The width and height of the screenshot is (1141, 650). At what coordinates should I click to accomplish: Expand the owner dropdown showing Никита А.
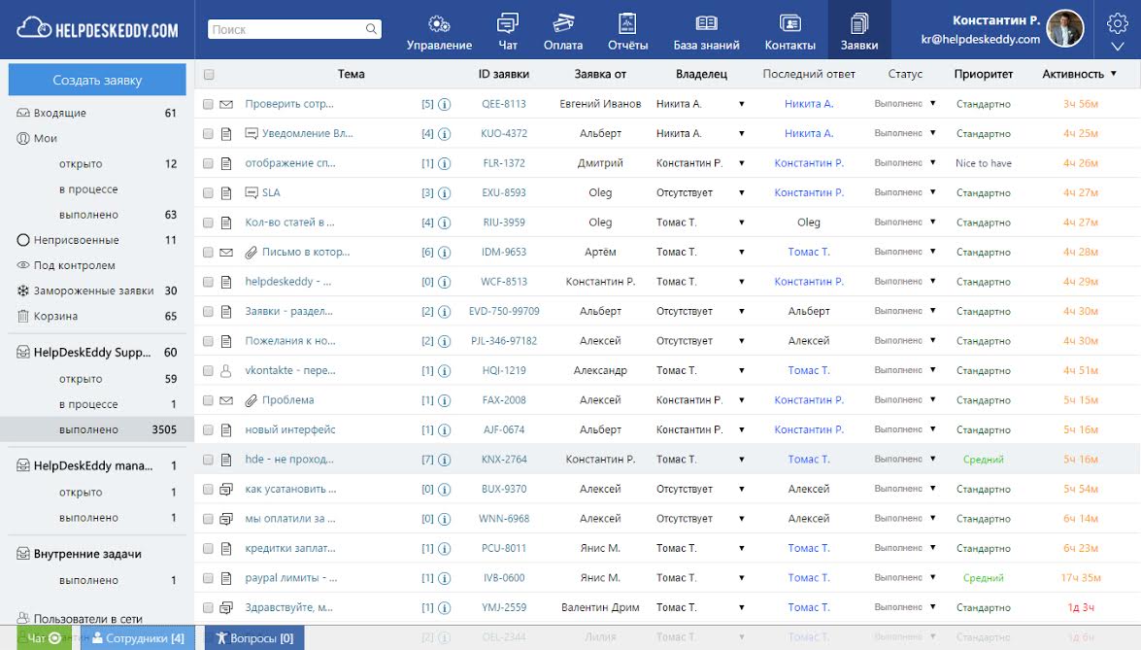point(743,104)
